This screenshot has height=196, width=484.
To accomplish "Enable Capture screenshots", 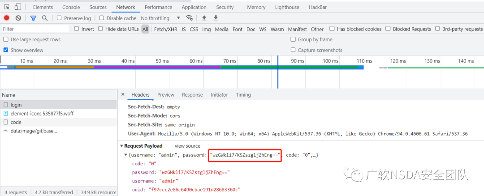I will click(293, 50).
